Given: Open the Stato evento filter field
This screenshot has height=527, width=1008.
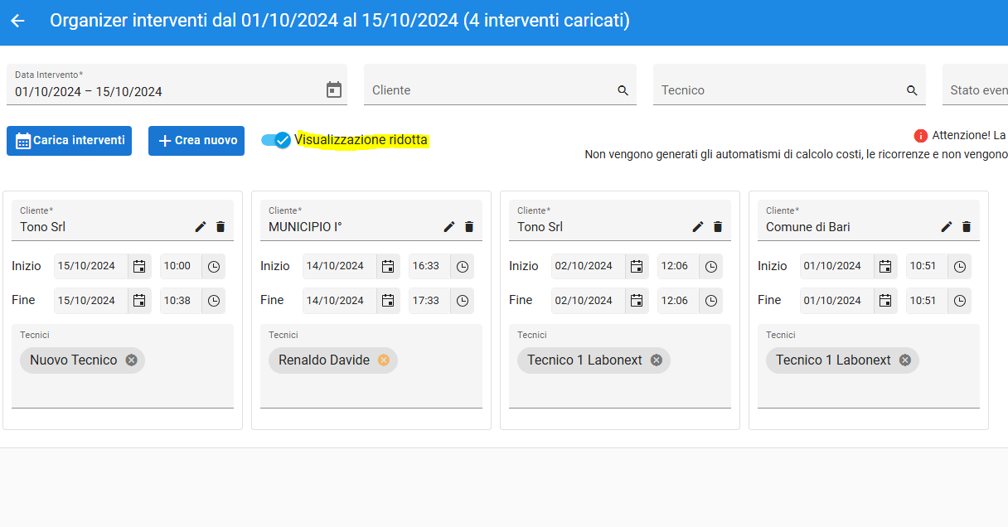Looking at the screenshot, I should (x=975, y=85).
